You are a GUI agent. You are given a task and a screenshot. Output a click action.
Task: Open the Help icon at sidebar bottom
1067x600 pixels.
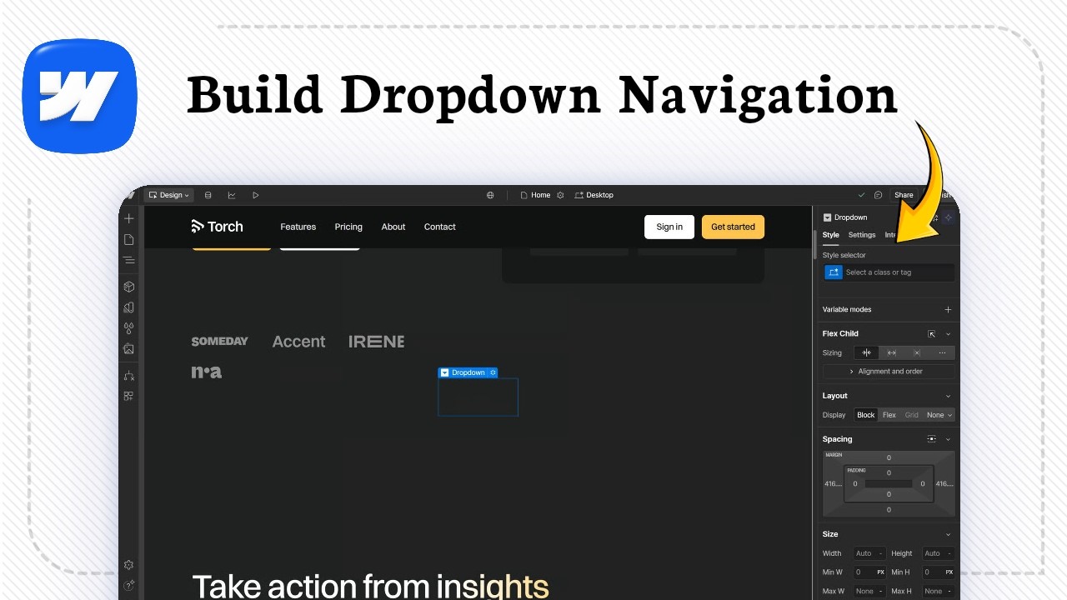pos(128,585)
